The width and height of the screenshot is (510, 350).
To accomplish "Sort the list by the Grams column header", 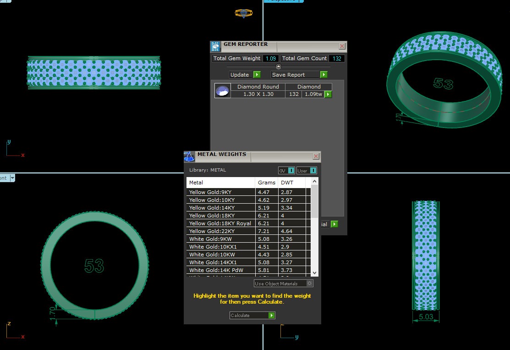I will click(266, 183).
